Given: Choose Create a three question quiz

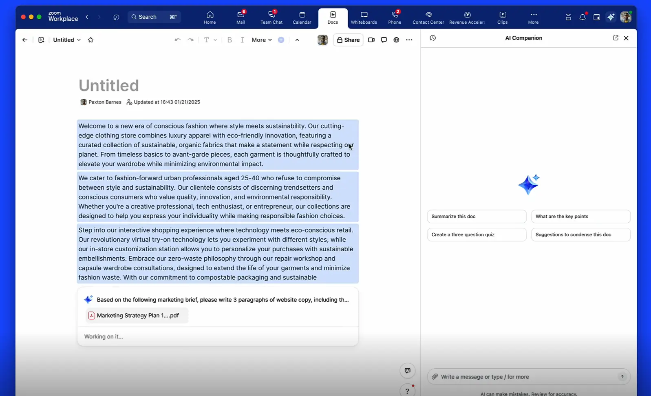Looking at the screenshot, I should point(477,235).
